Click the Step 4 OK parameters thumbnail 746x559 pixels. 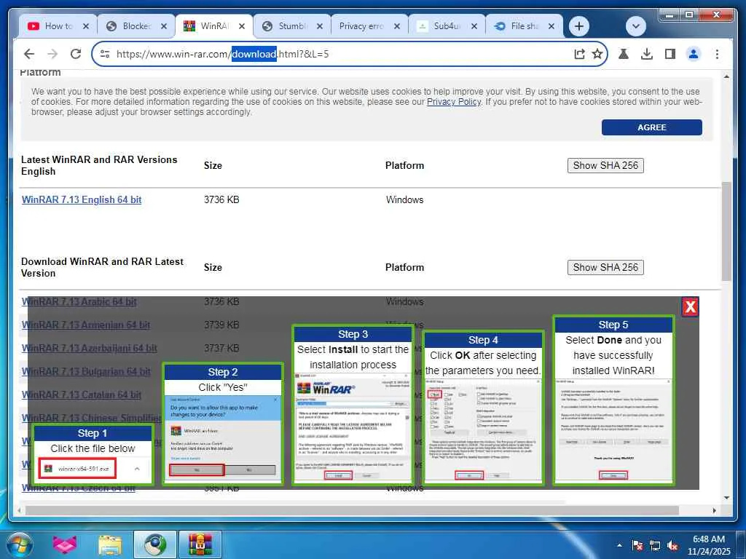point(483,408)
